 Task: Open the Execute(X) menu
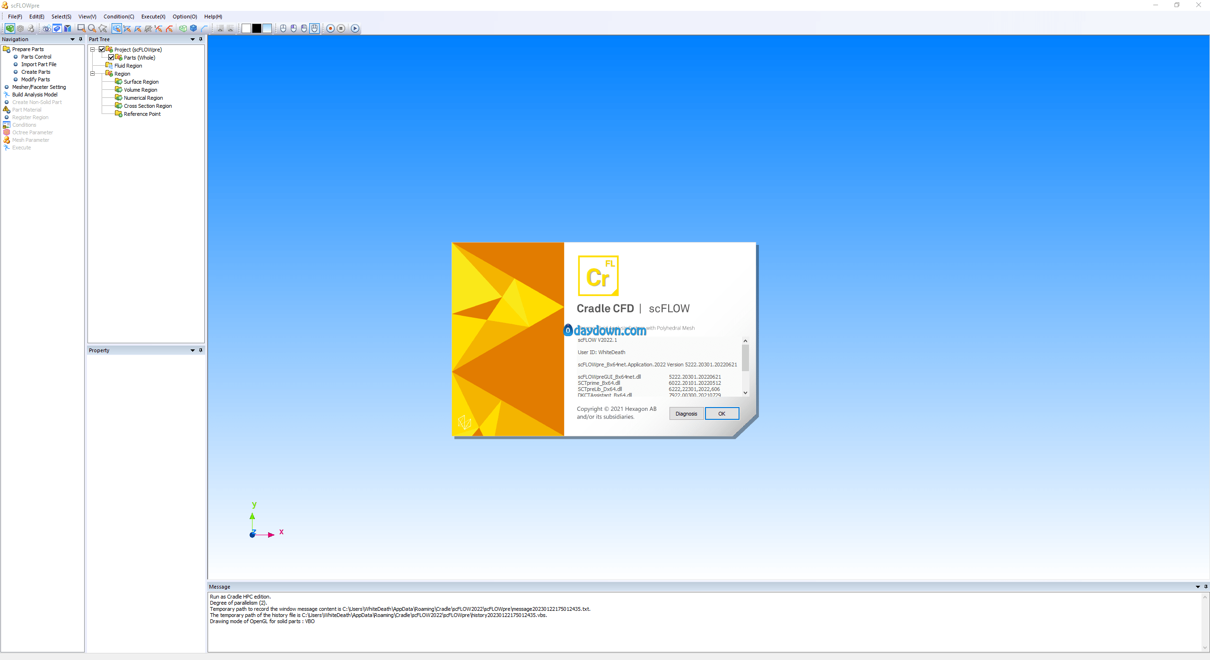[x=153, y=17]
